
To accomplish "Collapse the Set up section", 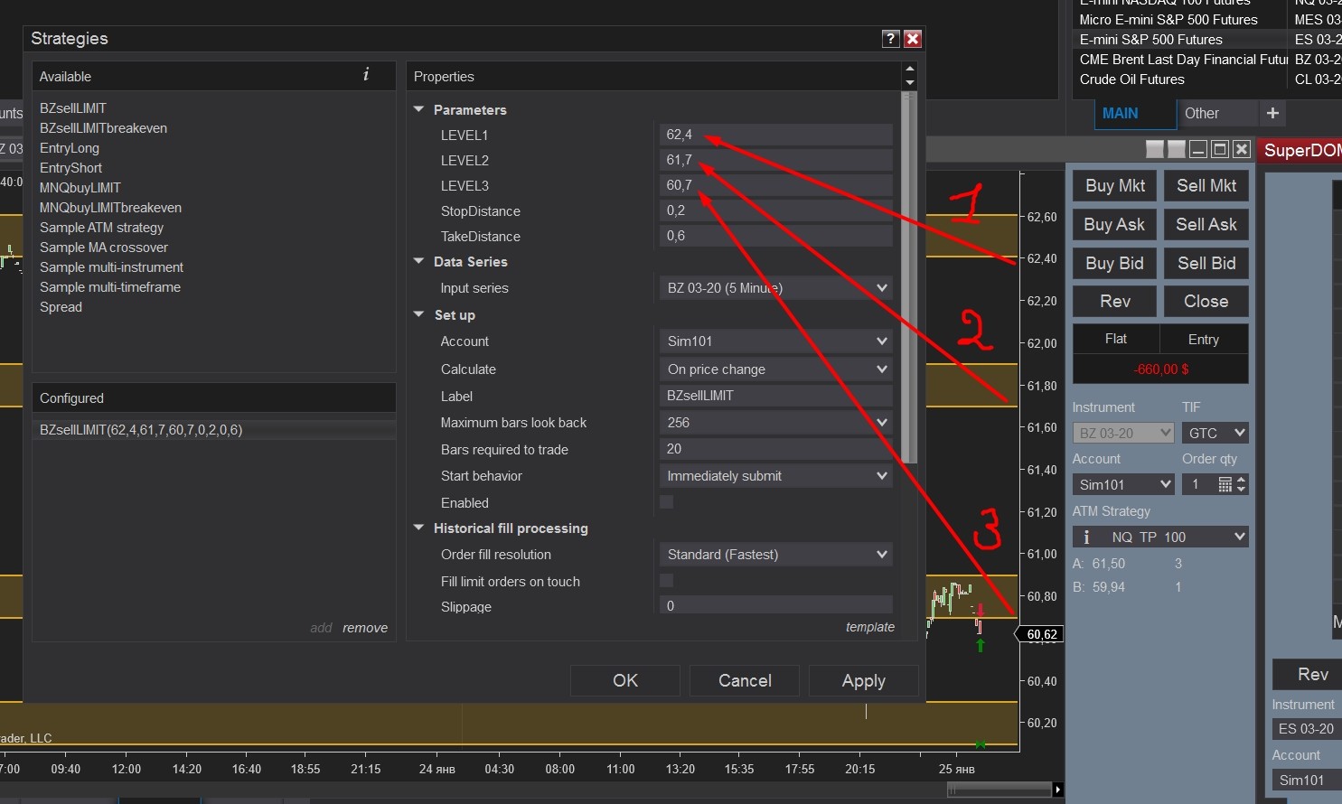I will (418, 314).
